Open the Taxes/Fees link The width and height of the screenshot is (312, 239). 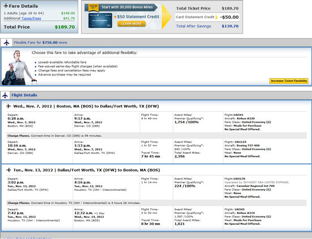31,18
